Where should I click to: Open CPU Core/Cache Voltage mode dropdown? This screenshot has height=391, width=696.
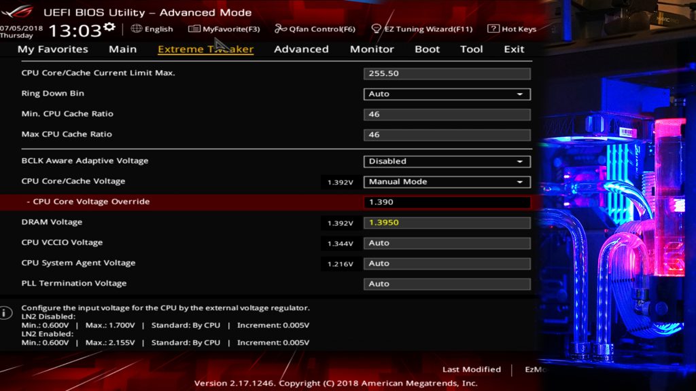pyautogui.click(x=447, y=182)
